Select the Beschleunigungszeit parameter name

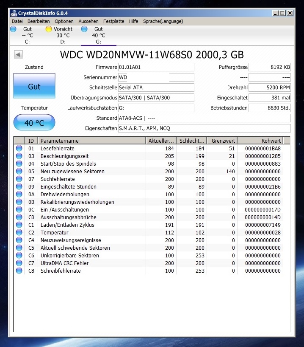64,156
